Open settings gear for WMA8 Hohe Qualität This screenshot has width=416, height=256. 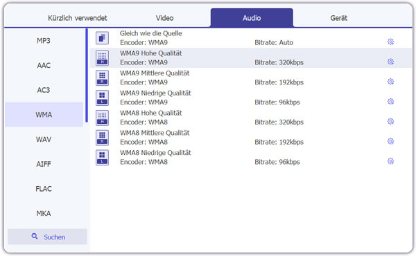coord(390,122)
